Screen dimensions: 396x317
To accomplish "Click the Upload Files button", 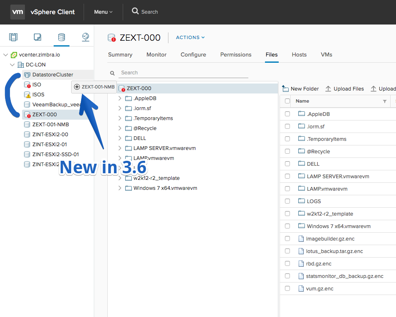I will (344, 89).
